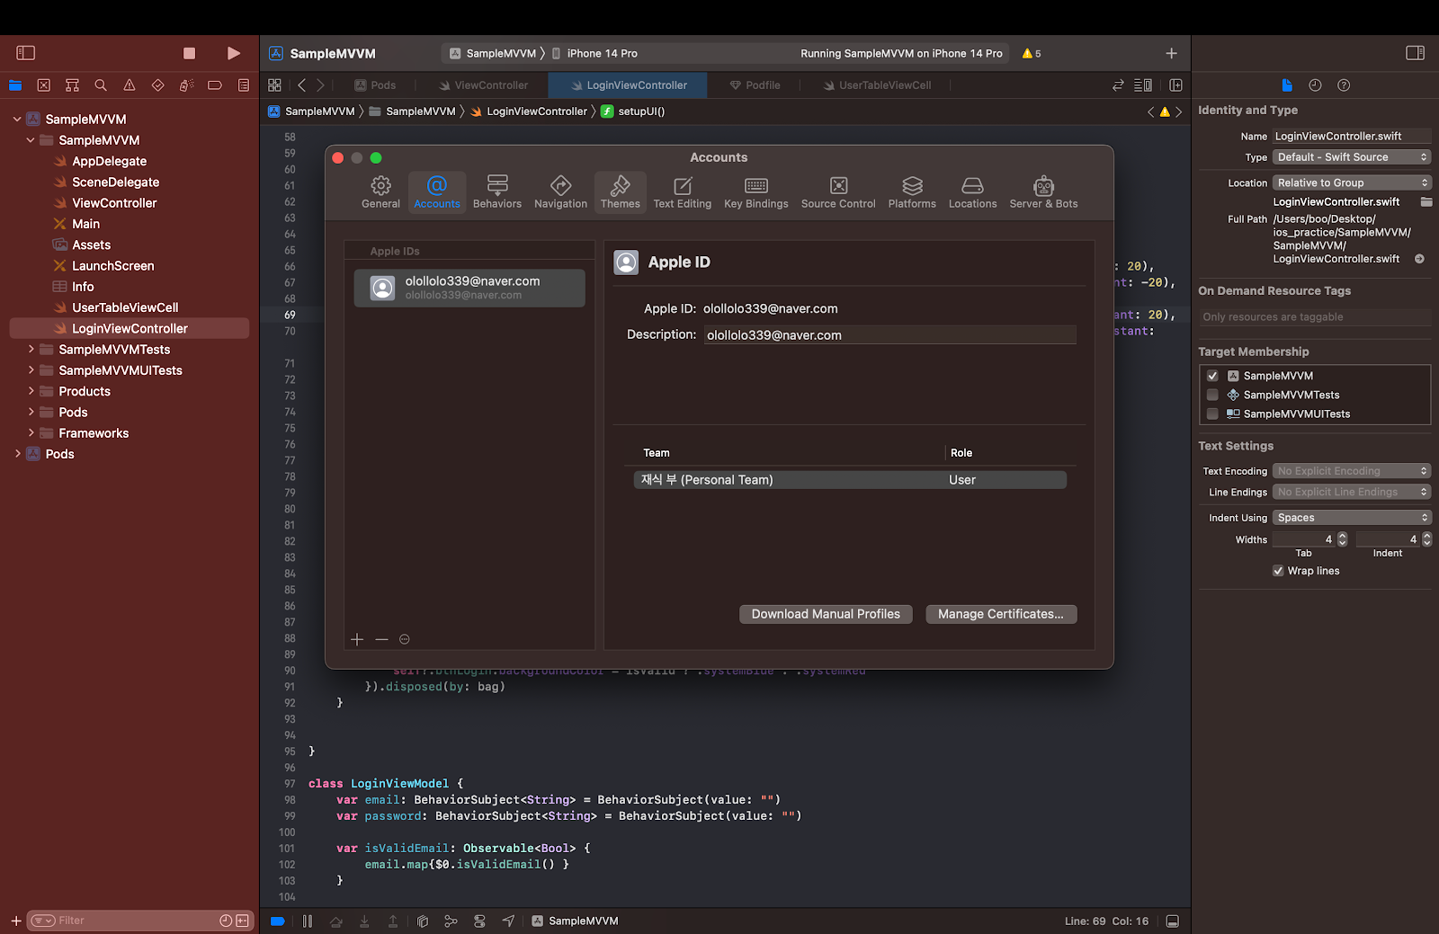Viewport: 1439px width, 934px height.
Task: Open the file Type dropdown
Action: click(1352, 157)
